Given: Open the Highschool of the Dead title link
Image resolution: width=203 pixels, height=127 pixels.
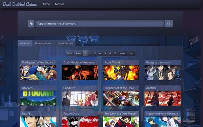Looking at the screenshot, I should pos(119,88).
